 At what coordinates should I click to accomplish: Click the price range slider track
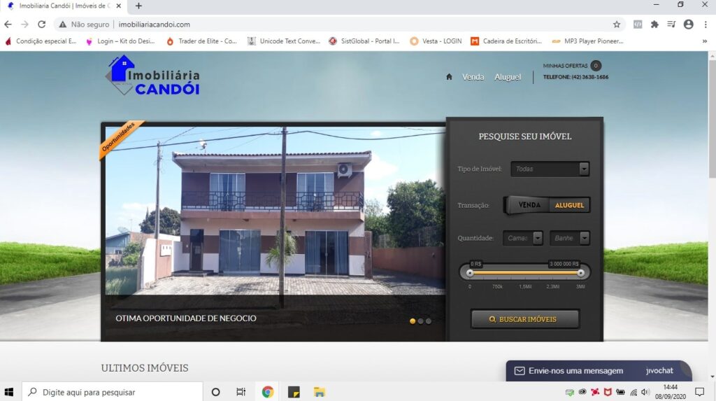525,273
